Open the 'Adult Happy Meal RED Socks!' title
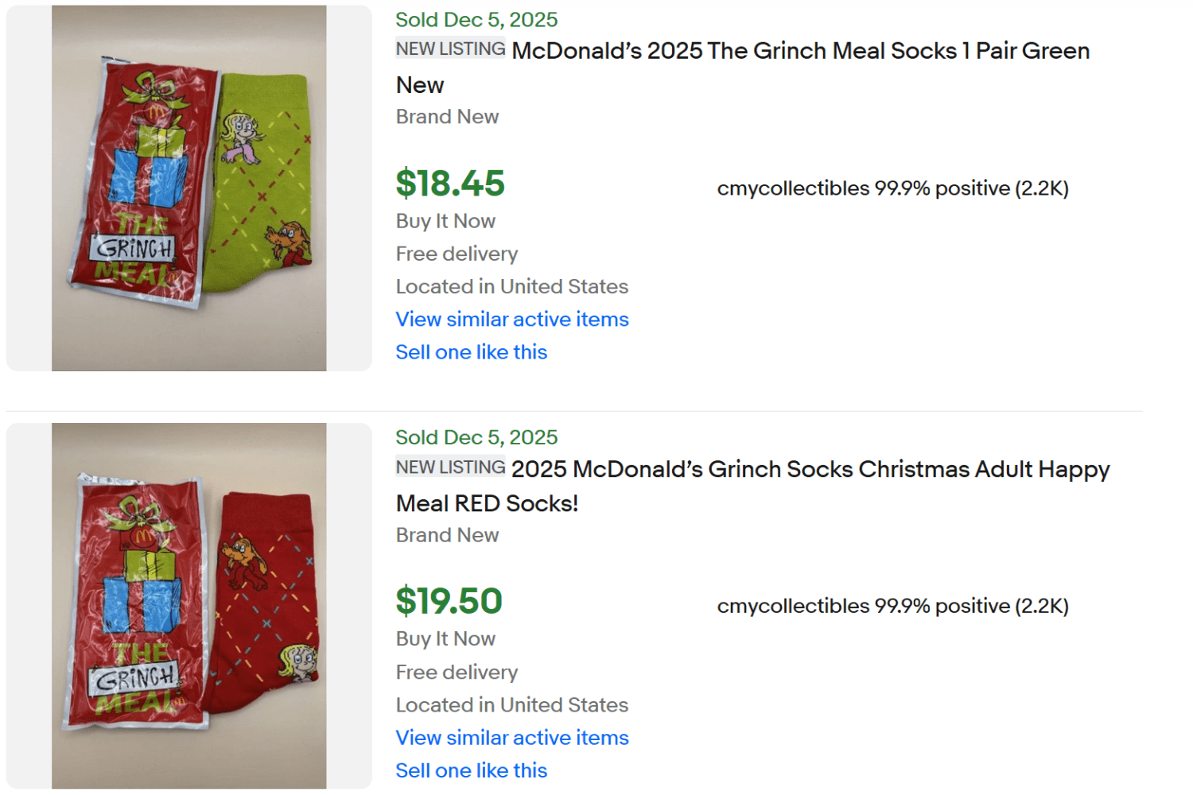The height and width of the screenshot is (795, 1193). 810,469
